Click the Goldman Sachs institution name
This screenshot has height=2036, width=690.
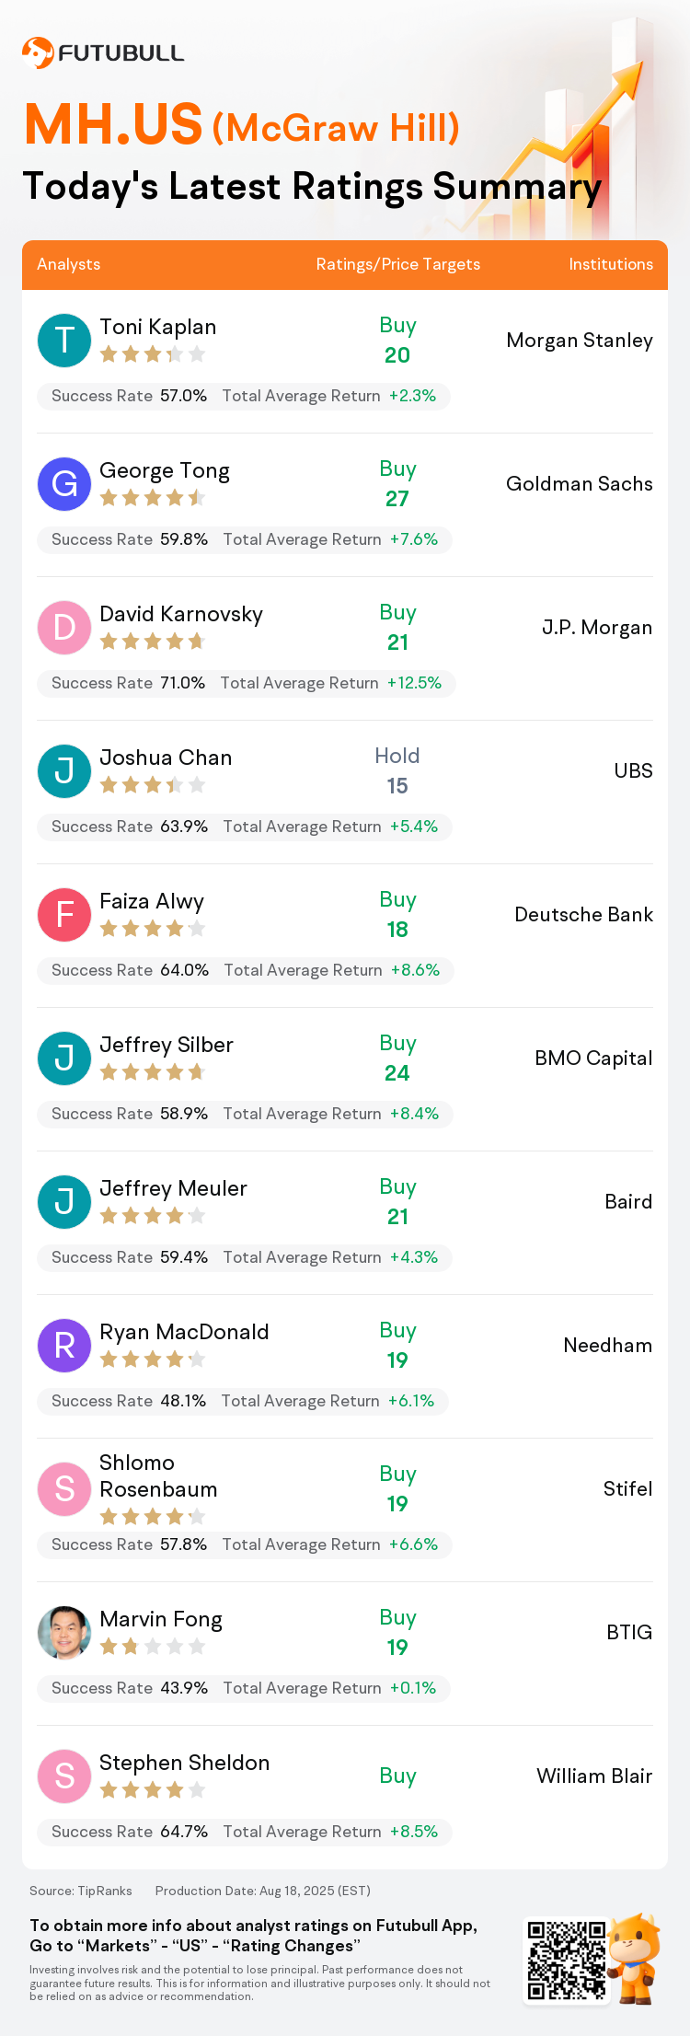pos(580,484)
